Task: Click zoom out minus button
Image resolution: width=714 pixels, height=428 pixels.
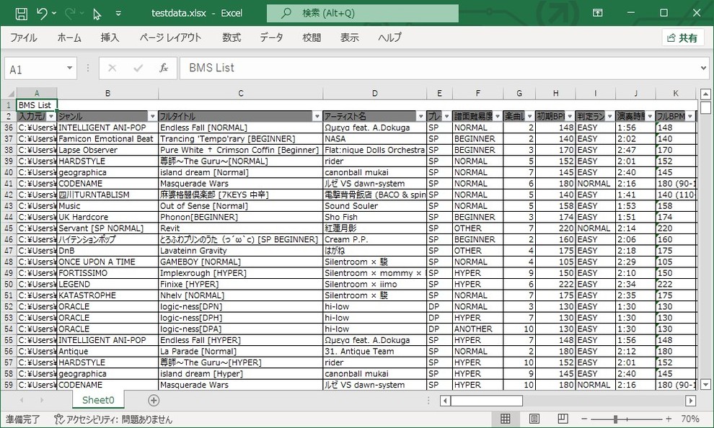Action: [x=583, y=419]
